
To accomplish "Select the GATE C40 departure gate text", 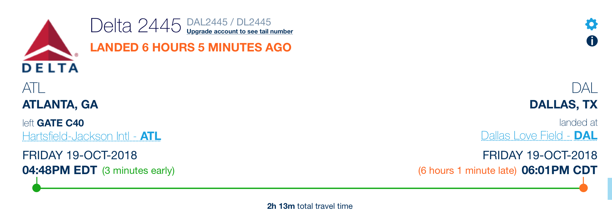I will (x=60, y=123).
